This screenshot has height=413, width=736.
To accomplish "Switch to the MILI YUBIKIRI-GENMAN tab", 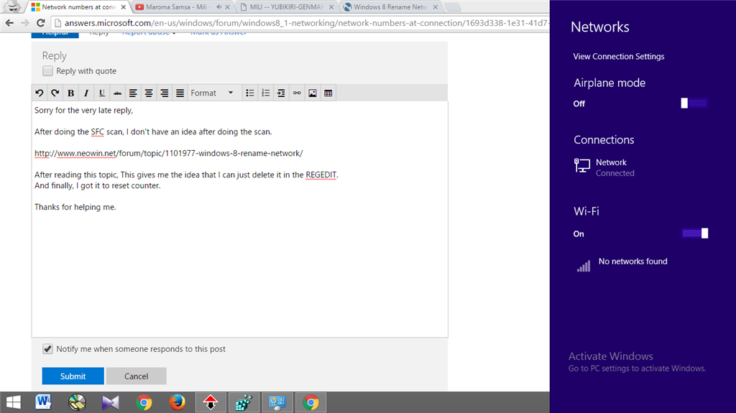I will 286,7.
